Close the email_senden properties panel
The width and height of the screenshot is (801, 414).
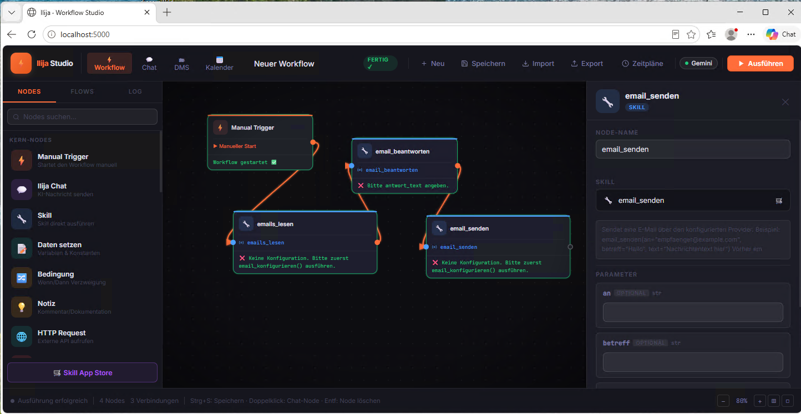[785, 102]
